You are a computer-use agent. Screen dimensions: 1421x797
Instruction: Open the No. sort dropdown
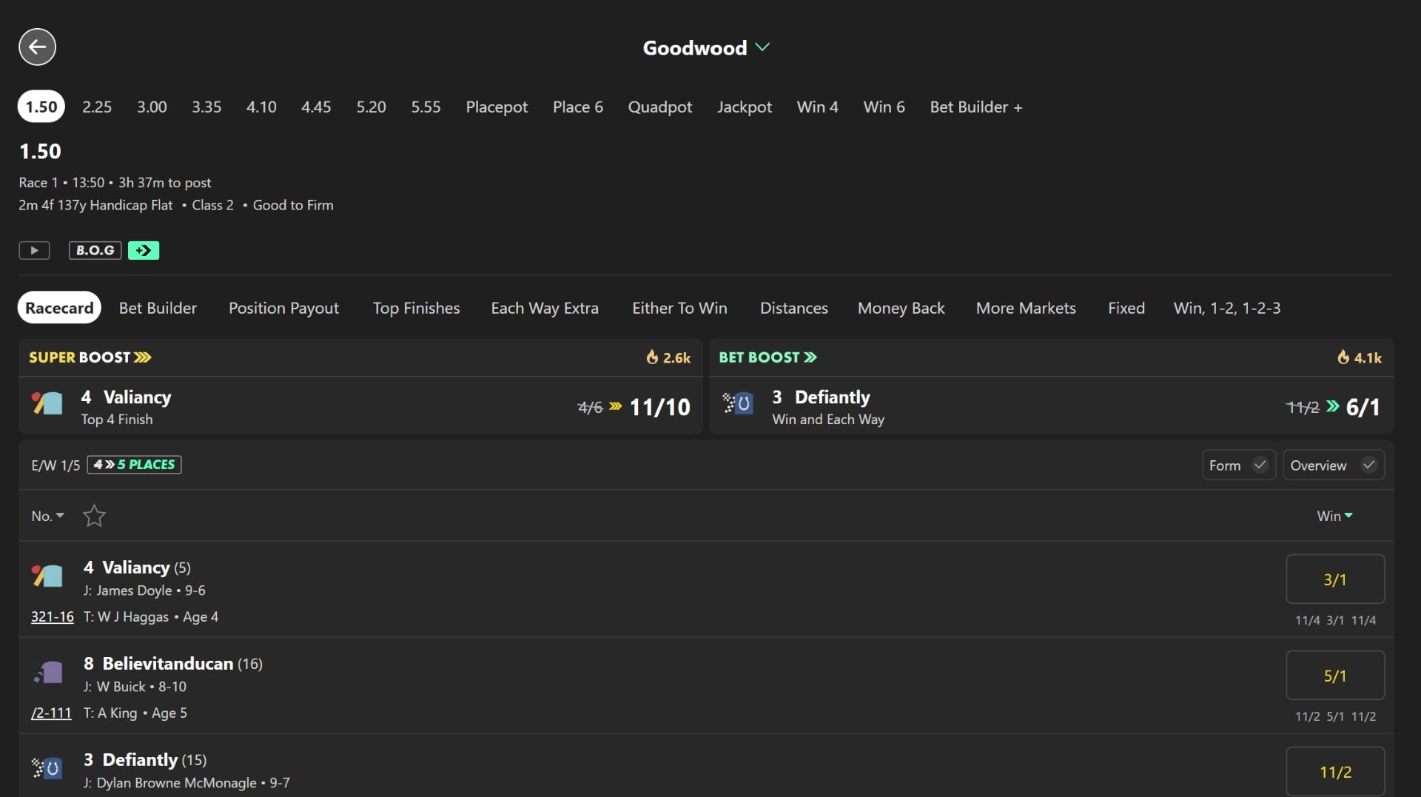click(x=48, y=516)
